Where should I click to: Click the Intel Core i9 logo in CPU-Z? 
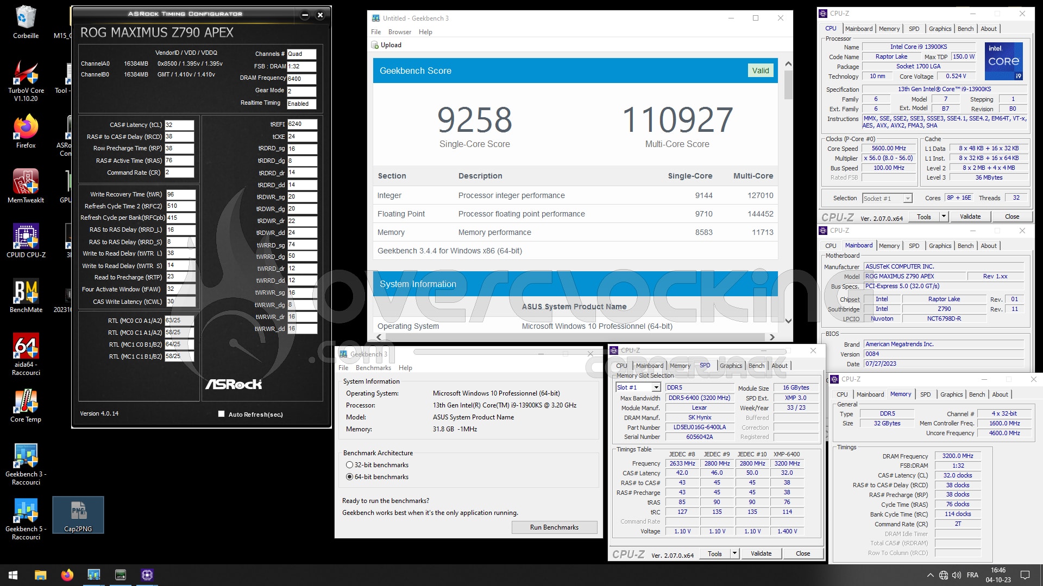pos(1004,61)
